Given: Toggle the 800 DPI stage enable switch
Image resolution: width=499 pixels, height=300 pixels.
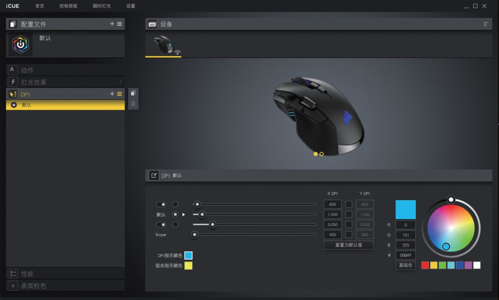Looking at the screenshot, I should tap(161, 204).
